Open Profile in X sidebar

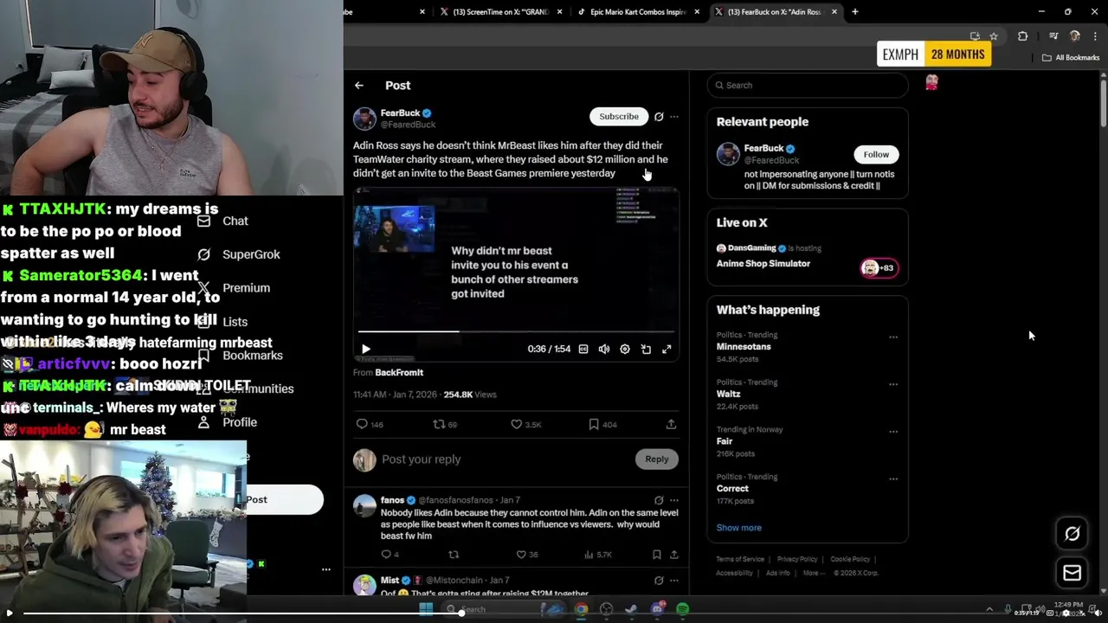(x=228, y=422)
